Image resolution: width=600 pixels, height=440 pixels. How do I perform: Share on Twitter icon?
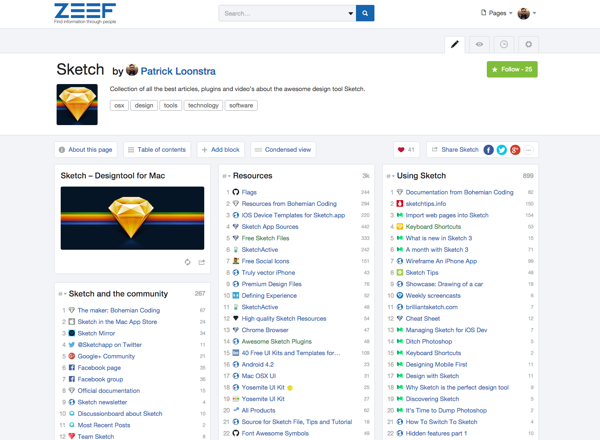[x=502, y=150]
